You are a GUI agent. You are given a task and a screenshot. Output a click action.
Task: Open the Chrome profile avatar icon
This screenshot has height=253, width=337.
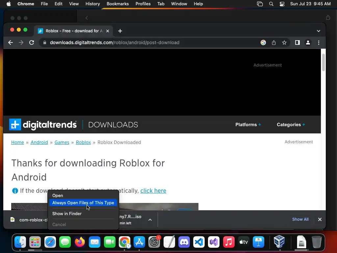308,42
